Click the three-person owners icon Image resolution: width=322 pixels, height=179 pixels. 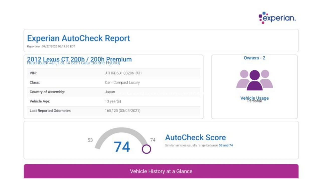[x=255, y=80]
